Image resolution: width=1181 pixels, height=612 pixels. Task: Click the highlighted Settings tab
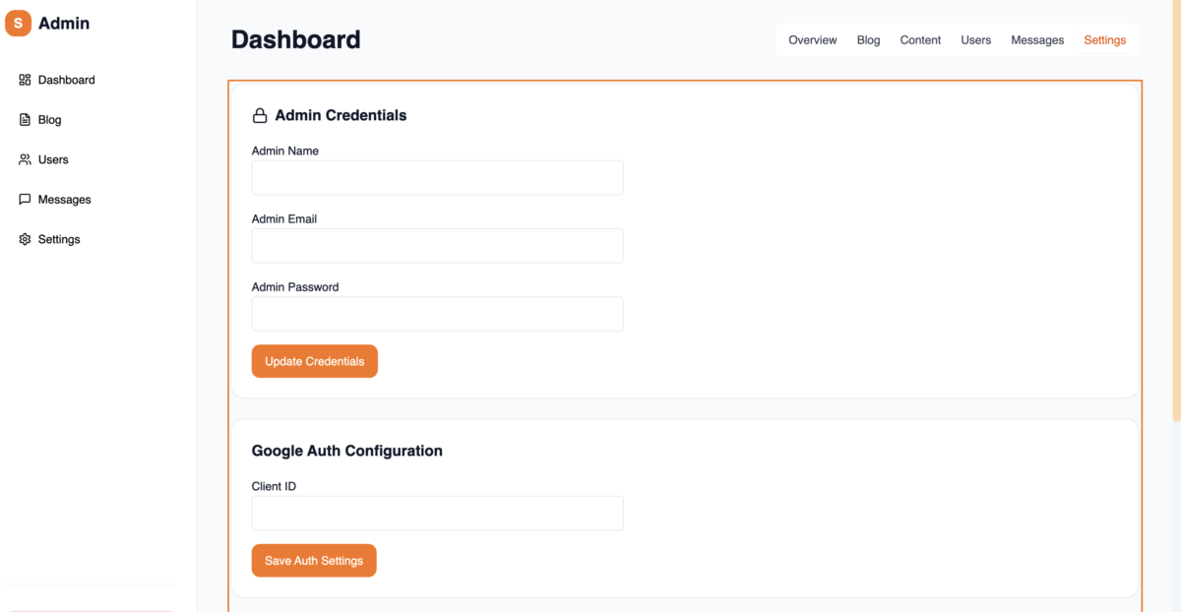[1104, 39]
